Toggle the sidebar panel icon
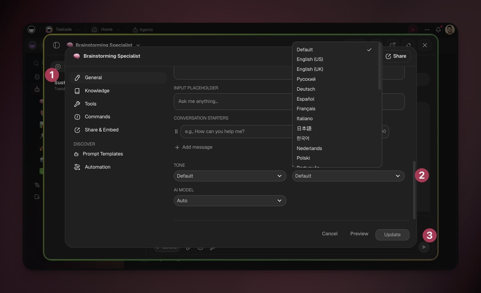This screenshot has width=481, height=293. pyautogui.click(x=56, y=45)
